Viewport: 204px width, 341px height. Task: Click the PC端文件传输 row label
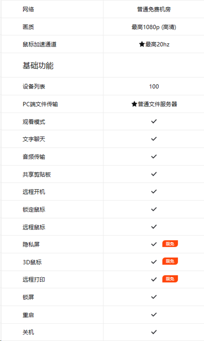coord(40,104)
